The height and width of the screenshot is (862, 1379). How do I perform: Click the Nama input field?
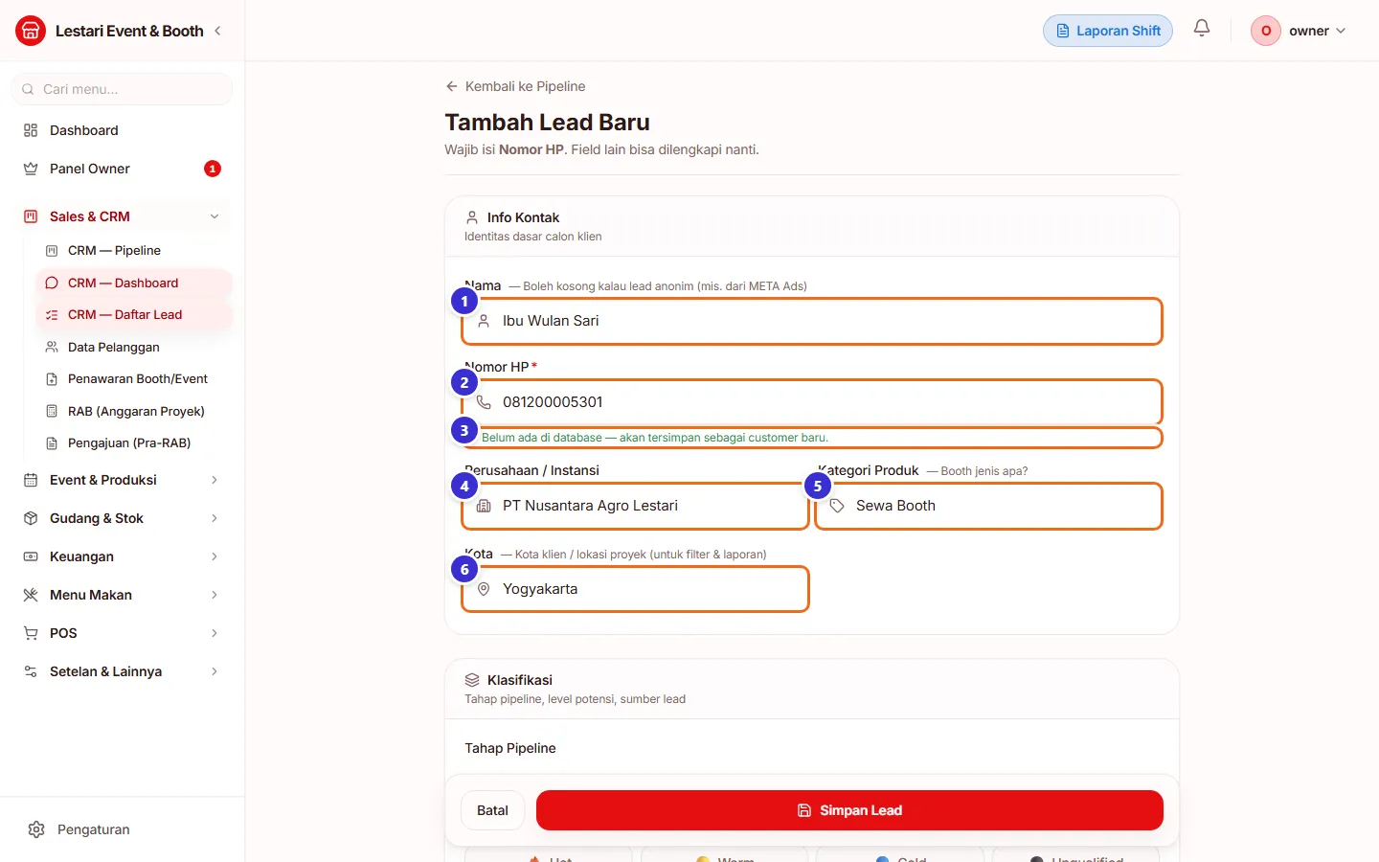[812, 321]
